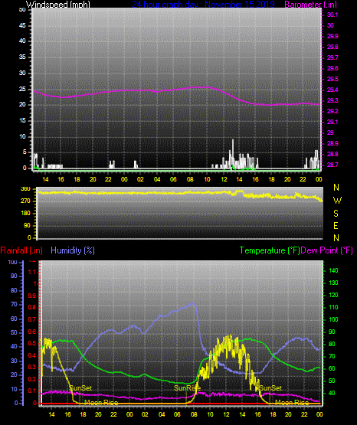
Task: Click the 0.9 value on rainfall axis
Action: 32,296
